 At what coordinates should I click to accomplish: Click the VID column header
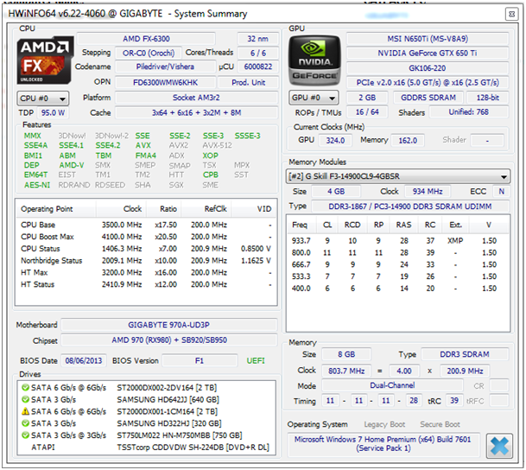(254, 209)
